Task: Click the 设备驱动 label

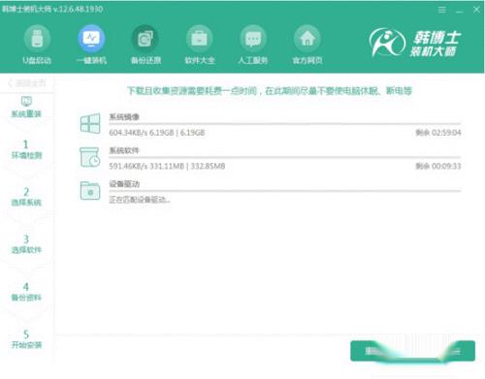Action: 124,184
